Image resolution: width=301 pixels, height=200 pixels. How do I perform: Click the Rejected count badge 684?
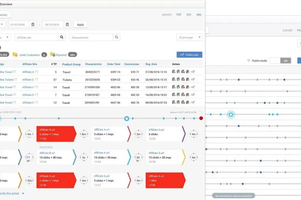(x=73, y=55)
